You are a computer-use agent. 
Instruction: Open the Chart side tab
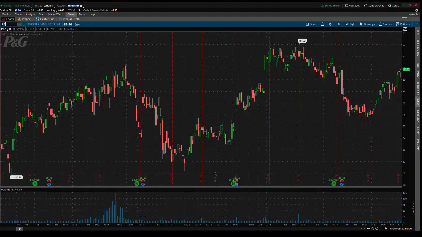coord(418,102)
